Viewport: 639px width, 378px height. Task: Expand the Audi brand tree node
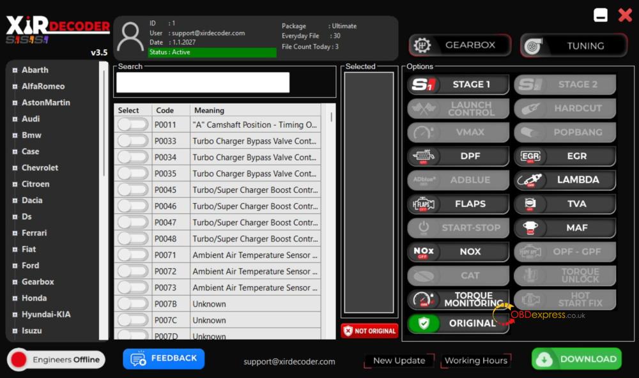pos(15,119)
